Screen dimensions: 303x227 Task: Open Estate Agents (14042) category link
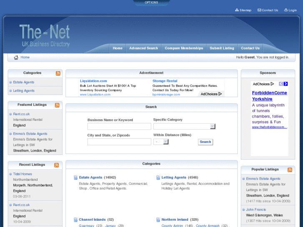point(90,177)
